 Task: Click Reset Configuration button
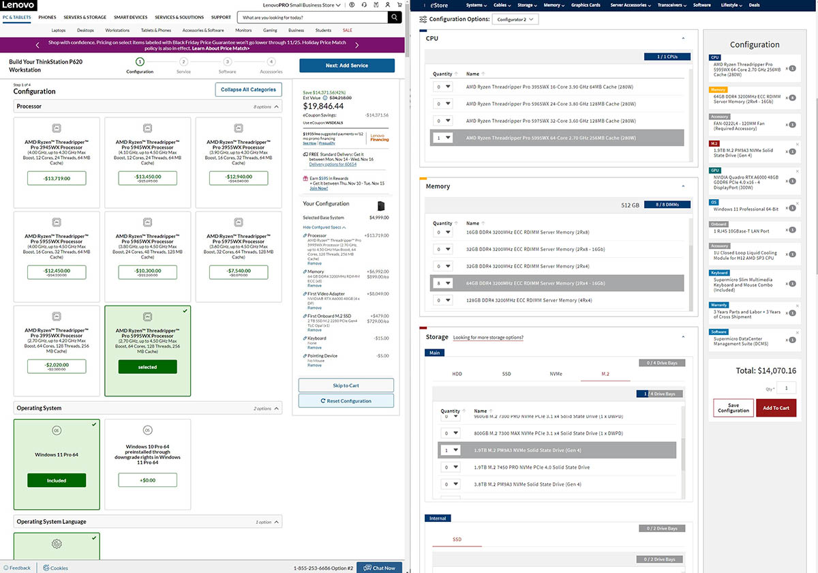click(x=346, y=401)
